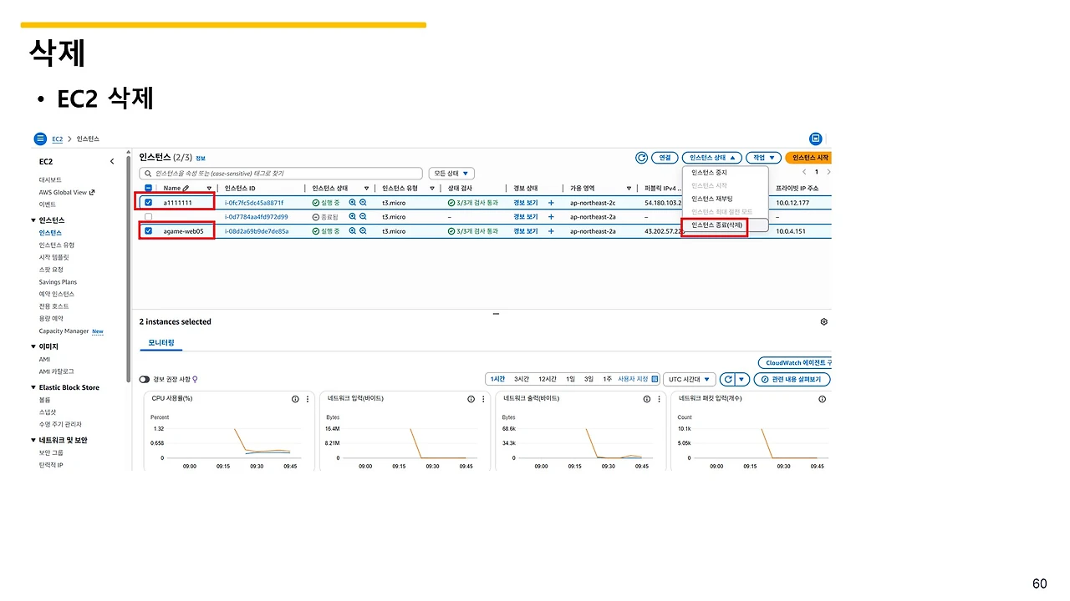Click info icon on 네트워크 입력 chart
The image size is (1070, 601).
pos(471,399)
